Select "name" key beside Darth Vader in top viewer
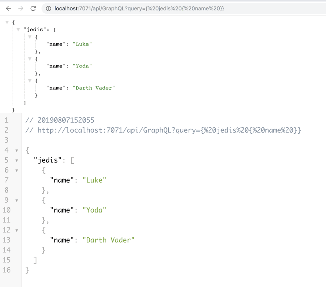Viewport: 326px width, 287px height. (x=56, y=88)
